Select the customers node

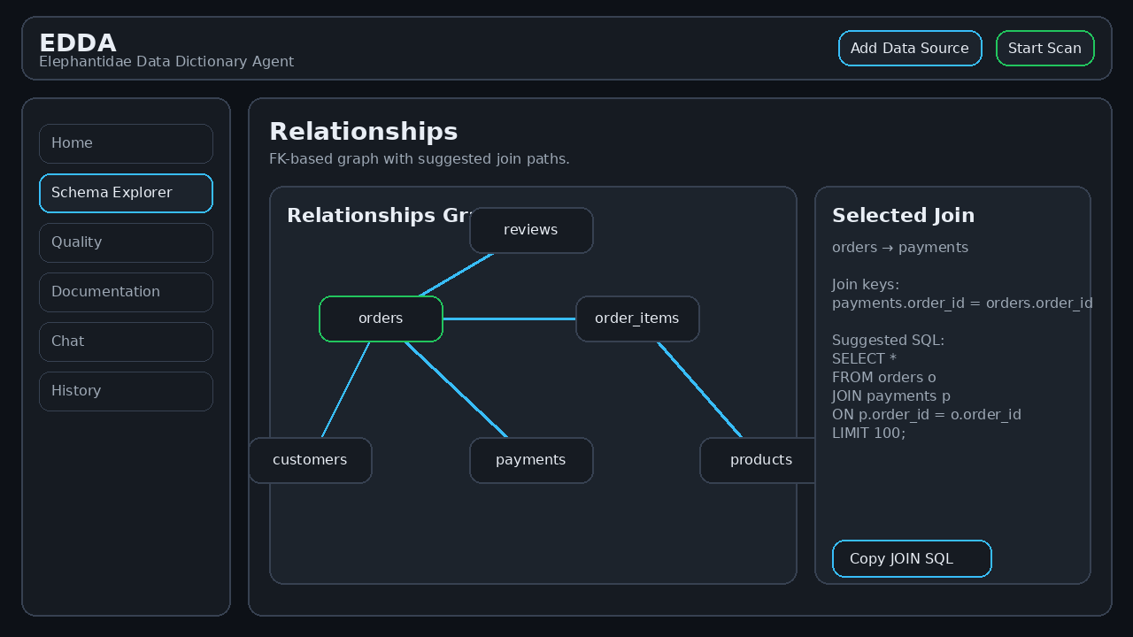pos(310,459)
